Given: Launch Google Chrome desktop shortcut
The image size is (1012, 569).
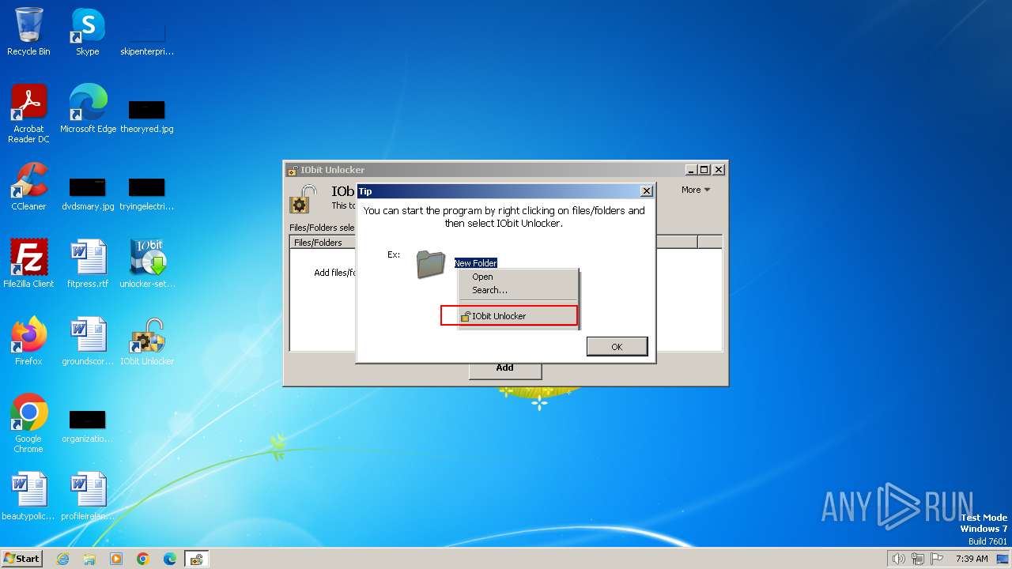Looking at the screenshot, I should [x=28, y=423].
